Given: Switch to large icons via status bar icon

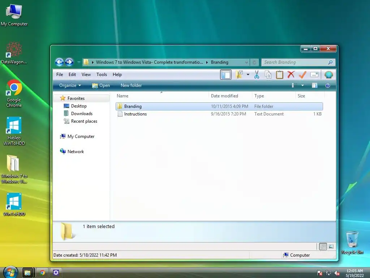Looking at the screenshot, I should point(331,247).
